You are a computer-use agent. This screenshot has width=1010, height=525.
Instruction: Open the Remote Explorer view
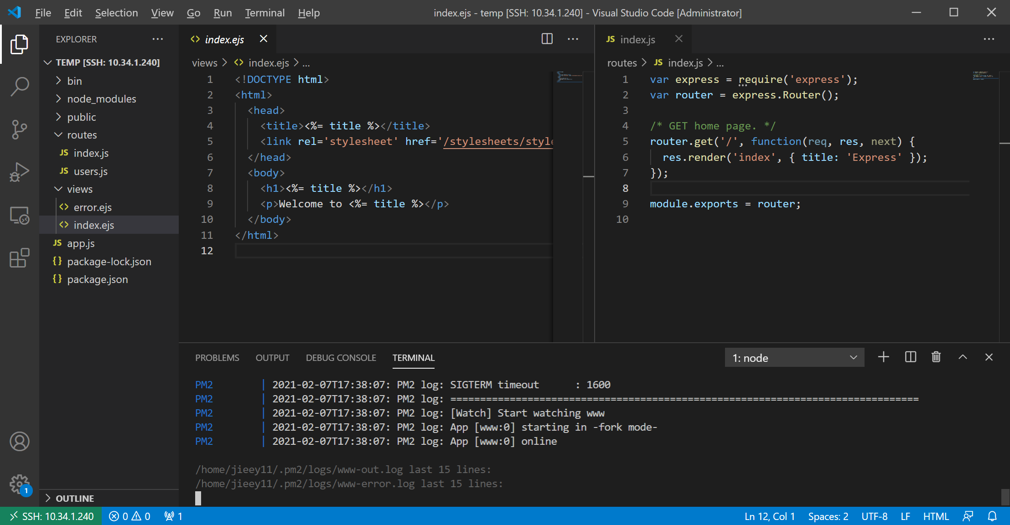[19, 215]
